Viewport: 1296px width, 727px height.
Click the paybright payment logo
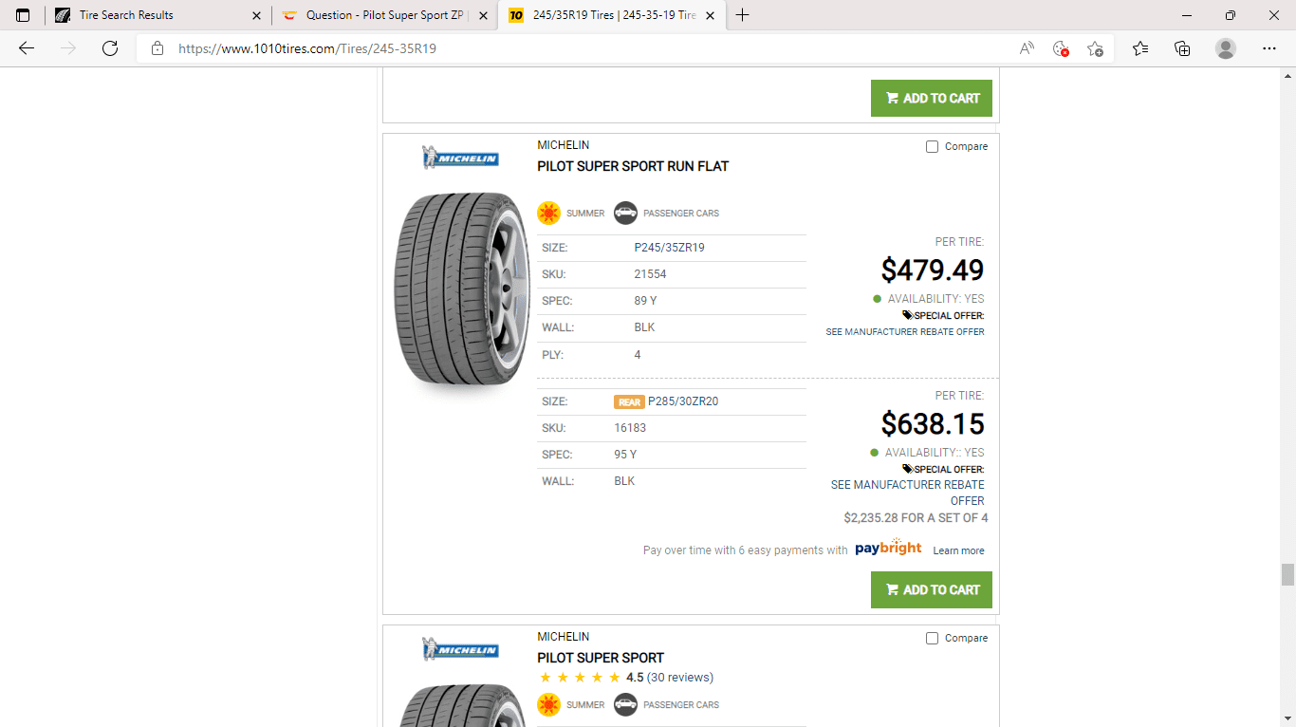tap(887, 549)
